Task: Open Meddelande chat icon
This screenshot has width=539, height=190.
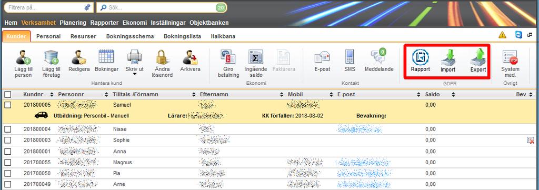Action: click(x=379, y=56)
